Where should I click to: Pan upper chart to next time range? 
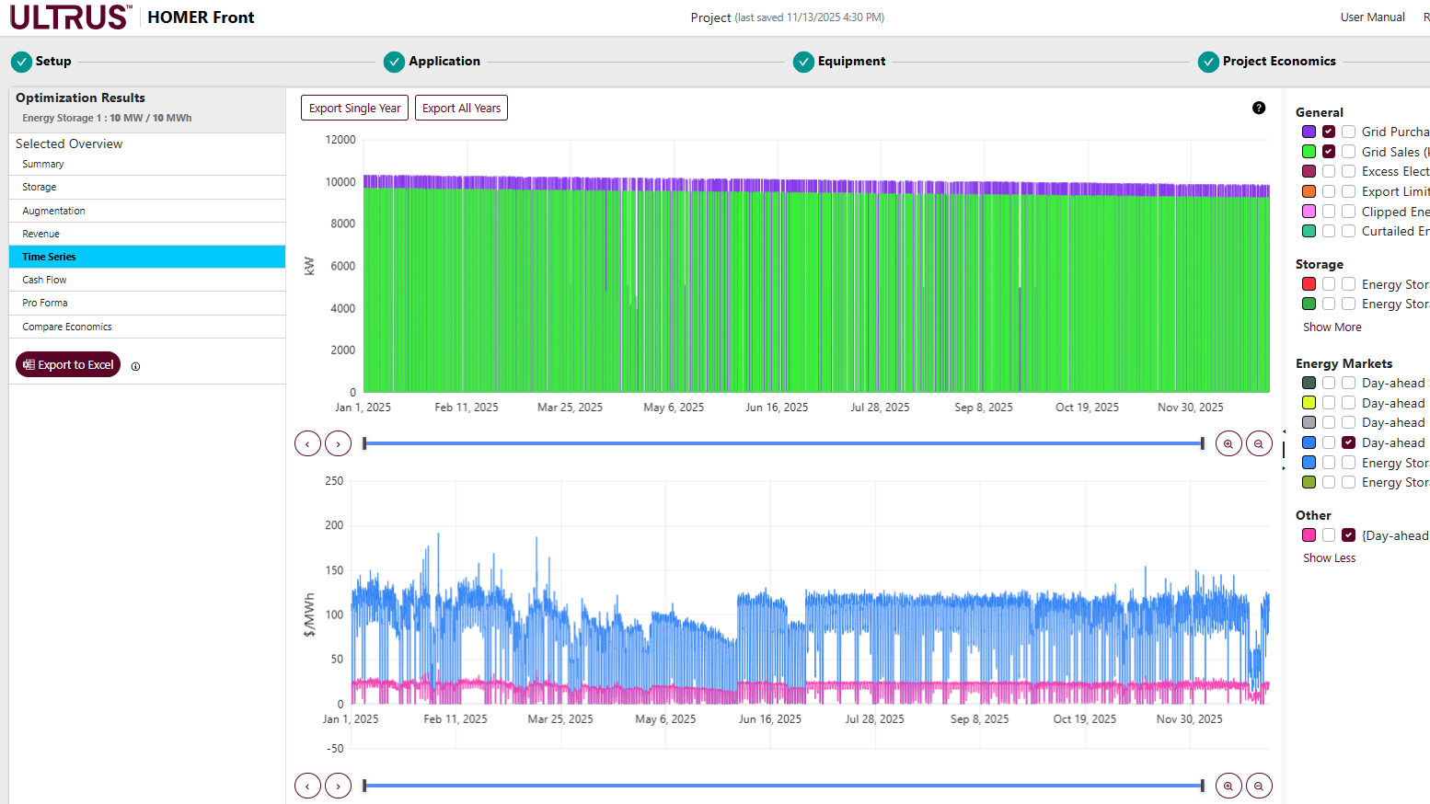point(339,443)
